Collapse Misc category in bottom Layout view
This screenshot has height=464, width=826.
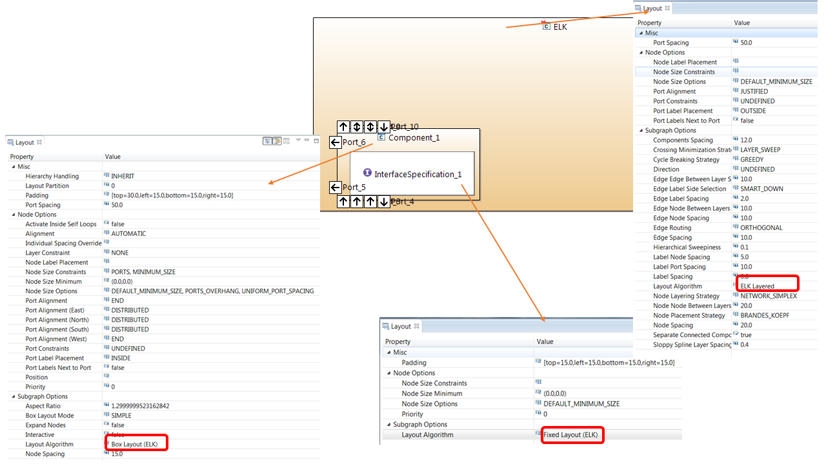click(388, 353)
